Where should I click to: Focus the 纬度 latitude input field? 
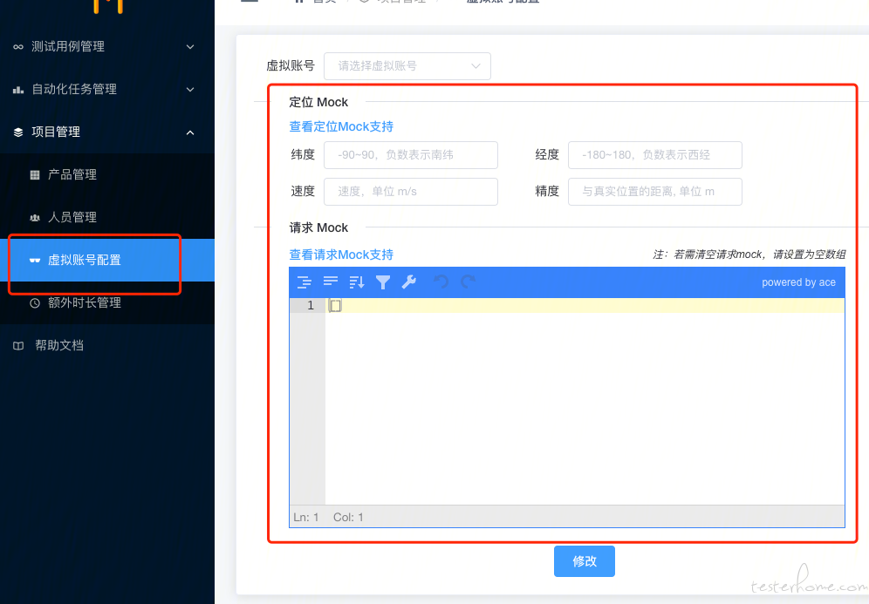pyautogui.click(x=411, y=155)
